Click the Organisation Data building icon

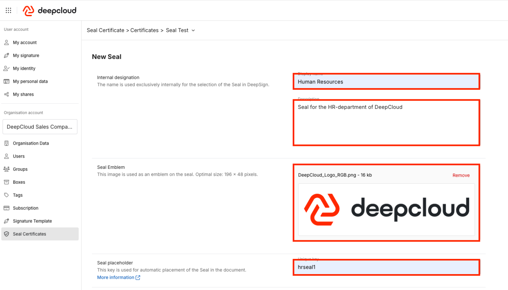click(x=7, y=143)
